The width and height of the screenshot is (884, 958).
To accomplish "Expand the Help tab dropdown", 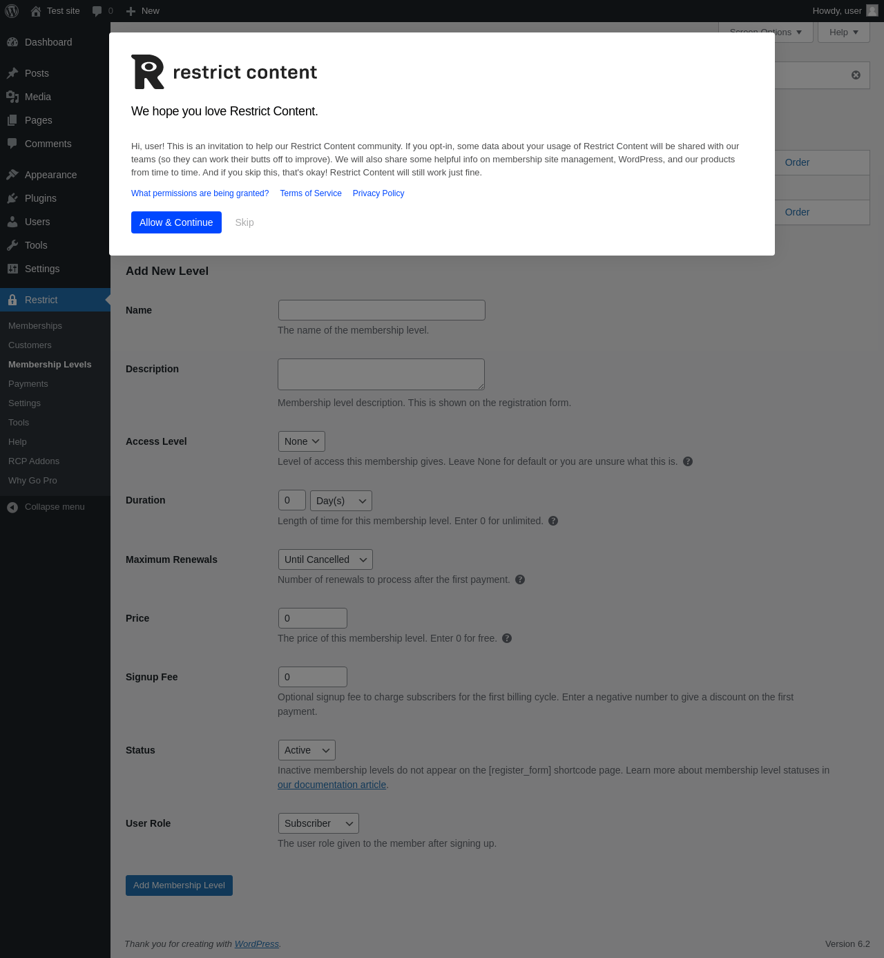I will [x=844, y=32].
